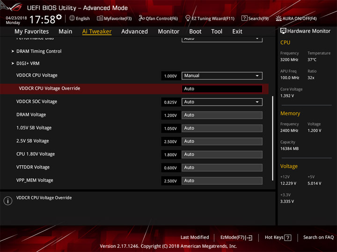
Task: Click the MyFavorite(F3) list icon
Action: [x=100, y=18]
